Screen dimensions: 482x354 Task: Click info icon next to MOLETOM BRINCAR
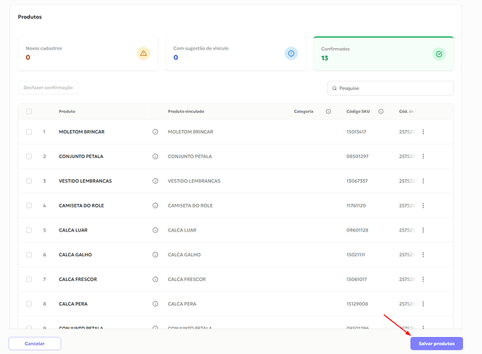[155, 132]
